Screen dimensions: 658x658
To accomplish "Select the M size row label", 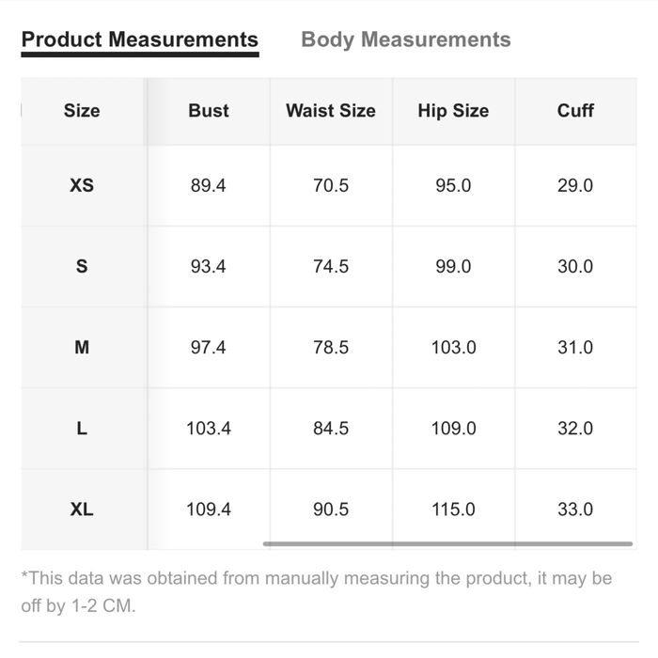I will (82, 347).
